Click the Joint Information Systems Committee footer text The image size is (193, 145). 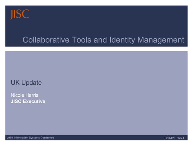pos(30,138)
